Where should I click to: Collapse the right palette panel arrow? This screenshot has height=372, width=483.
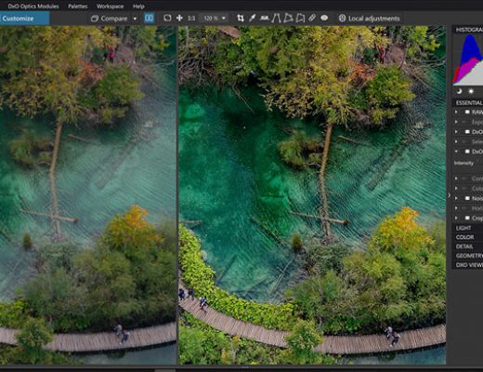[450, 195]
